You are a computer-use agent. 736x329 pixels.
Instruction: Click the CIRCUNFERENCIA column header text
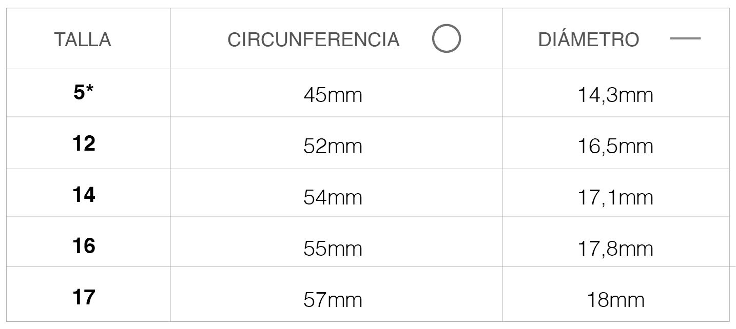[313, 39]
